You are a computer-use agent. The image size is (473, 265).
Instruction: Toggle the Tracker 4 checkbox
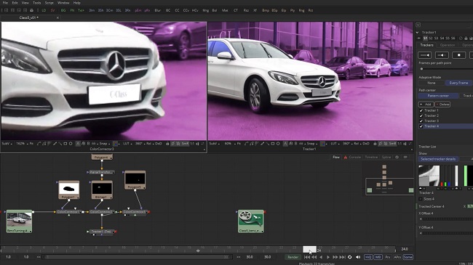(x=421, y=126)
